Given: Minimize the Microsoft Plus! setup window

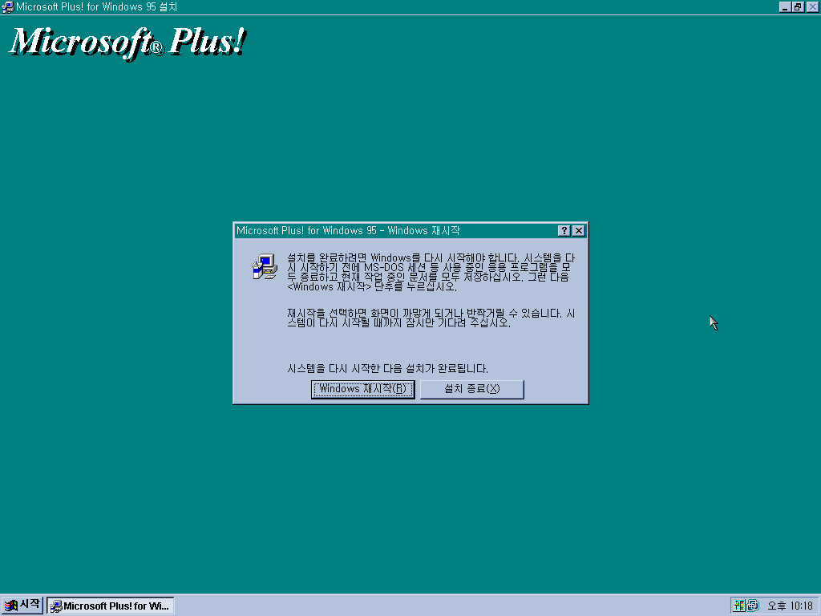Looking at the screenshot, I should click(x=784, y=6).
